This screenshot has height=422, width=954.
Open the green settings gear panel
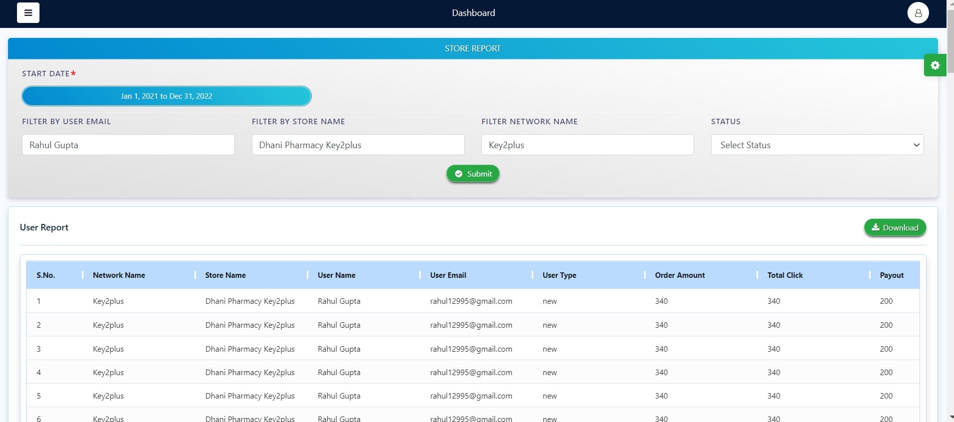tap(935, 65)
